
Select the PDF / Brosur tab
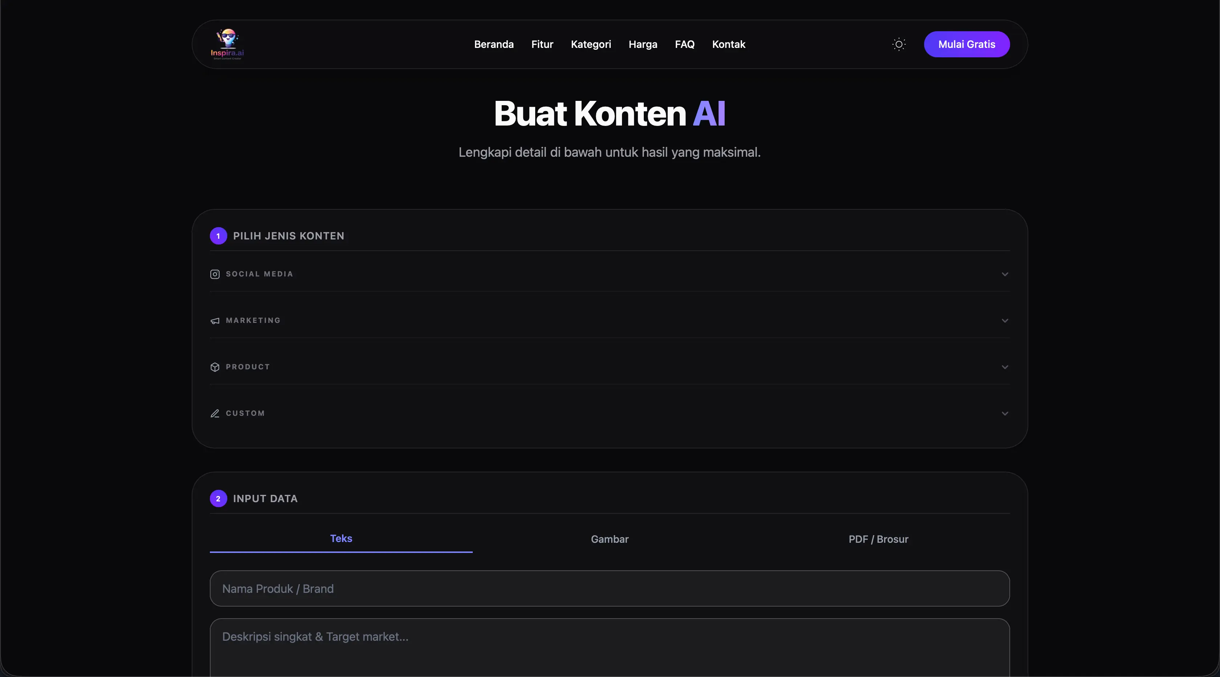point(878,539)
